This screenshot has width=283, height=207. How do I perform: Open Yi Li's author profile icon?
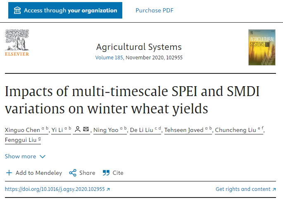coord(77,130)
